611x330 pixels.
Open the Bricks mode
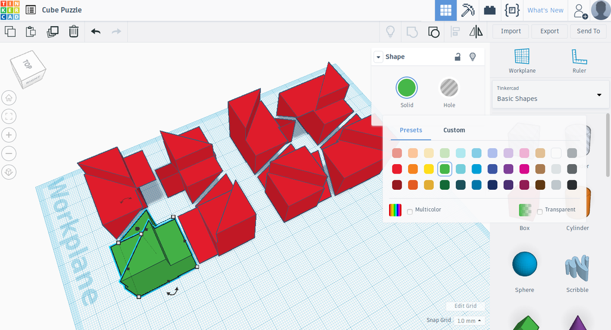pos(490,10)
